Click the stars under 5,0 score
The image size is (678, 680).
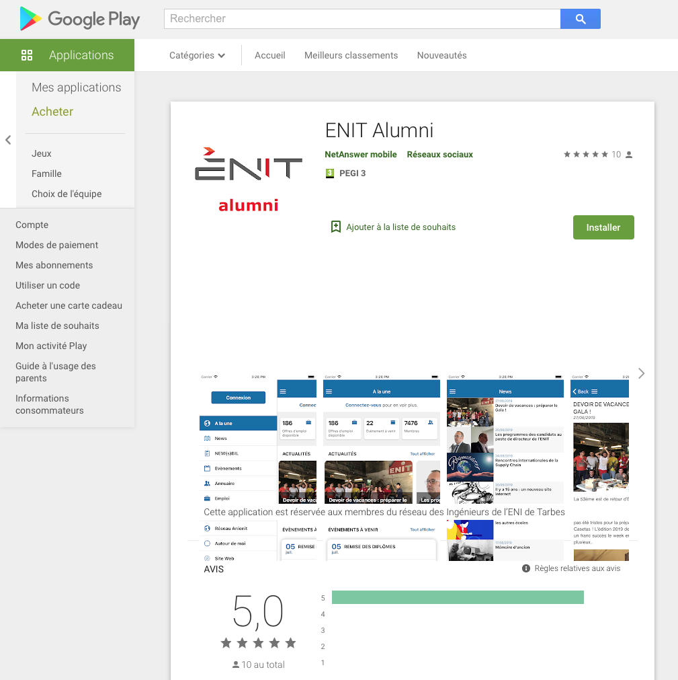[x=258, y=643]
